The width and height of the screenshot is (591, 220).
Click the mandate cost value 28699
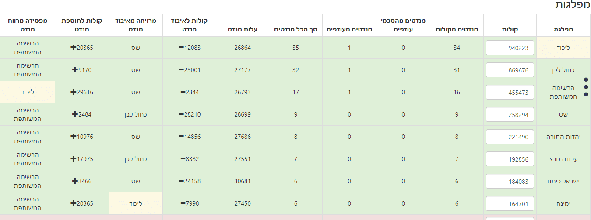tap(243, 114)
